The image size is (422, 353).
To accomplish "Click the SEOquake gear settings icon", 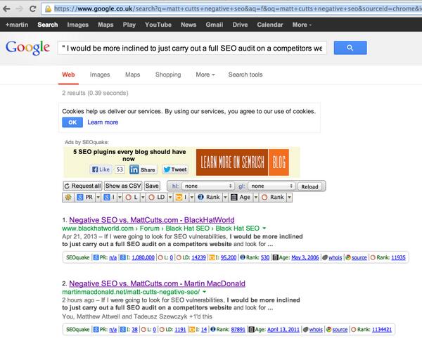I will (68, 197).
